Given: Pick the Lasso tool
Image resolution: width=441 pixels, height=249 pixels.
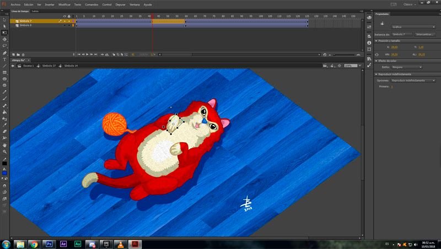Looking at the screenshot, I should 4,46.
